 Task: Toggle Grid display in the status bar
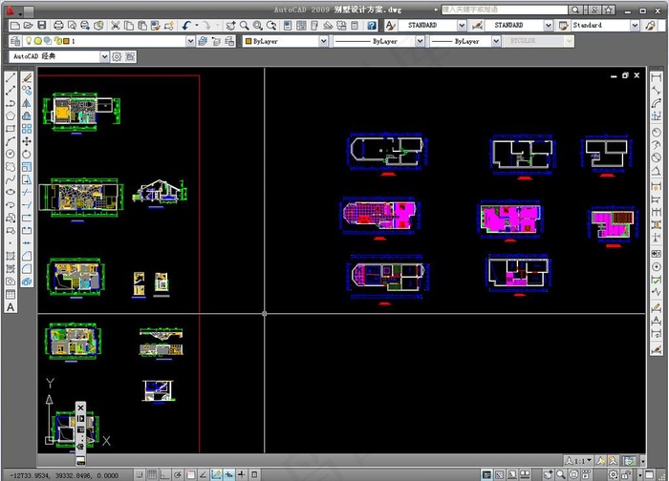[x=151, y=473]
